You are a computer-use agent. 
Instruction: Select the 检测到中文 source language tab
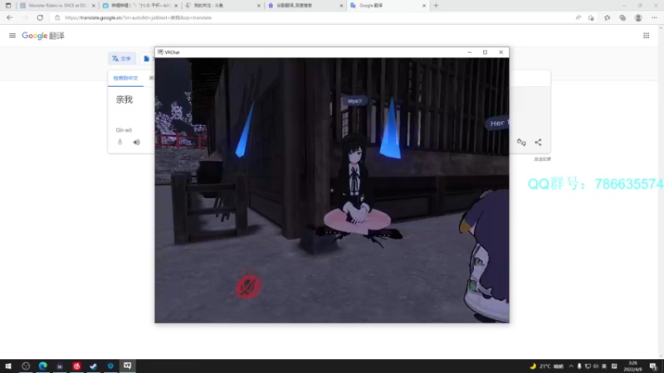[x=125, y=78]
